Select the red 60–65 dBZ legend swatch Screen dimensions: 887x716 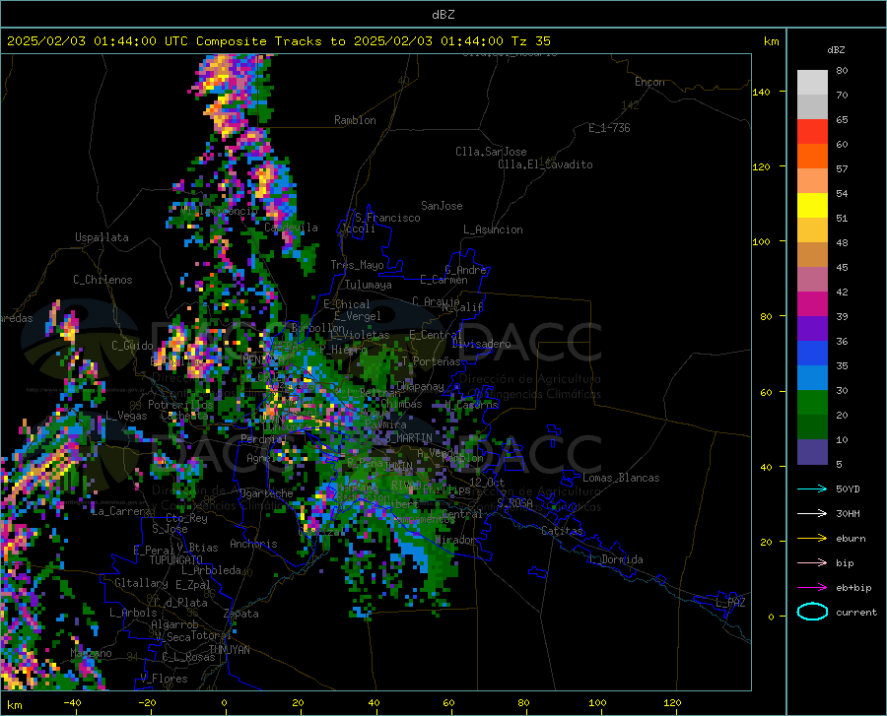[x=812, y=132]
